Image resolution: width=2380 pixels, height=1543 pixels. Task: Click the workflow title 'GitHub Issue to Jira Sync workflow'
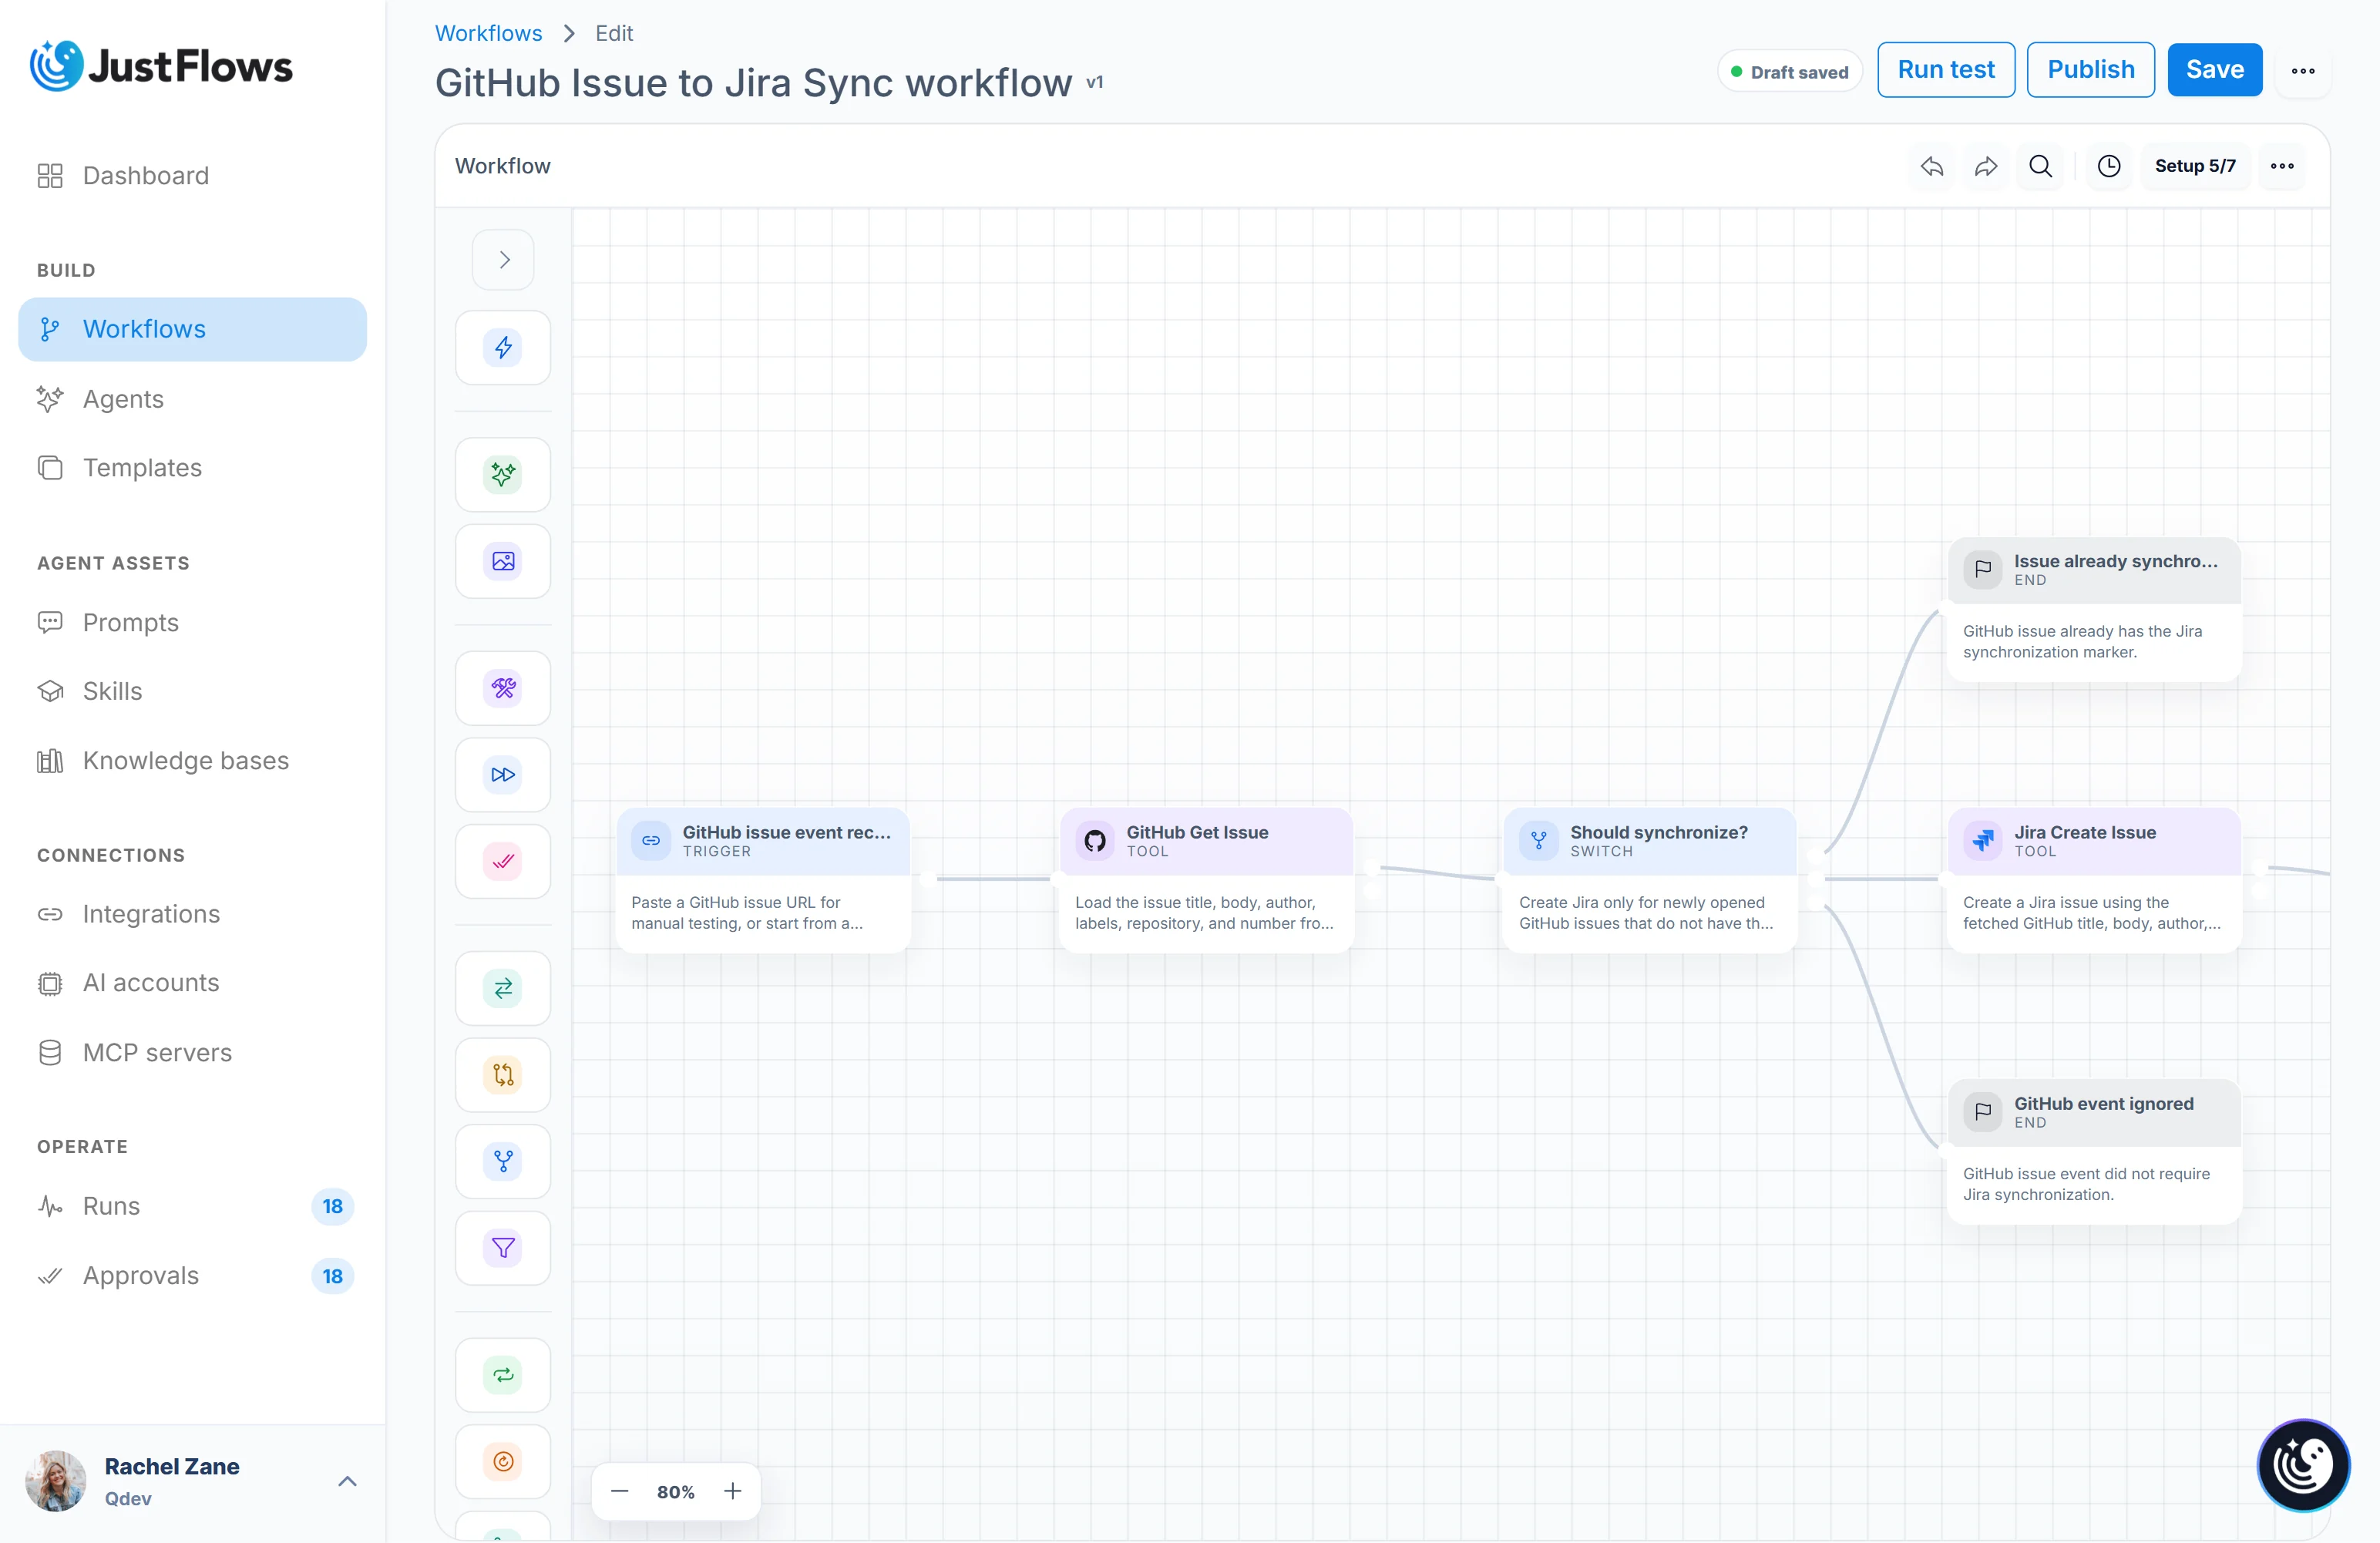753,83
